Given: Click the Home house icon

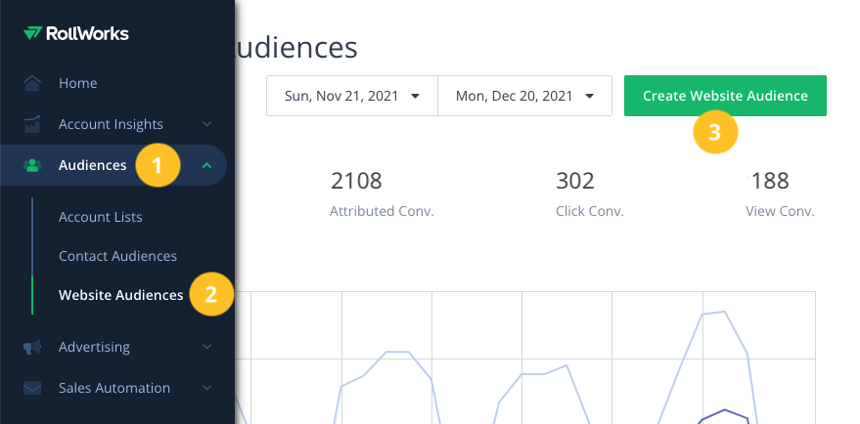Looking at the screenshot, I should coord(33,83).
